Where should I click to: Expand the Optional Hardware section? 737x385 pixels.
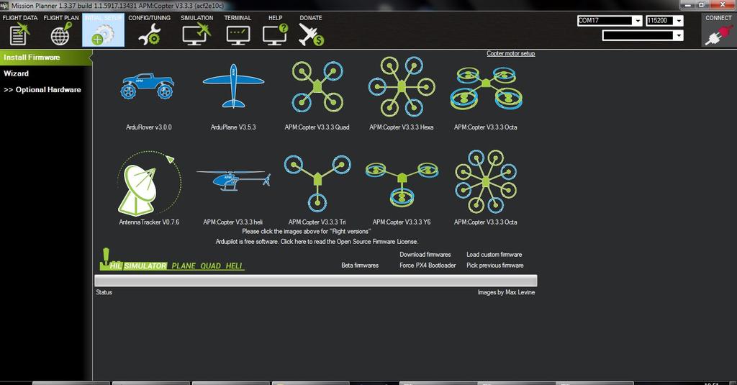(42, 89)
